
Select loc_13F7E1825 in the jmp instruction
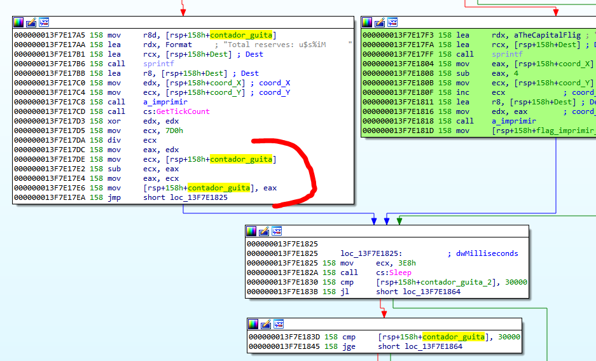pyautogui.click(x=196, y=197)
